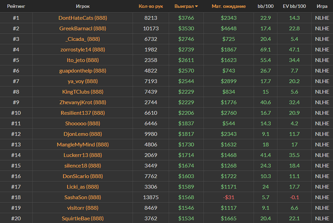
Task: Open DontHateCats (888) player profile
Action: click(x=83, y=18)
